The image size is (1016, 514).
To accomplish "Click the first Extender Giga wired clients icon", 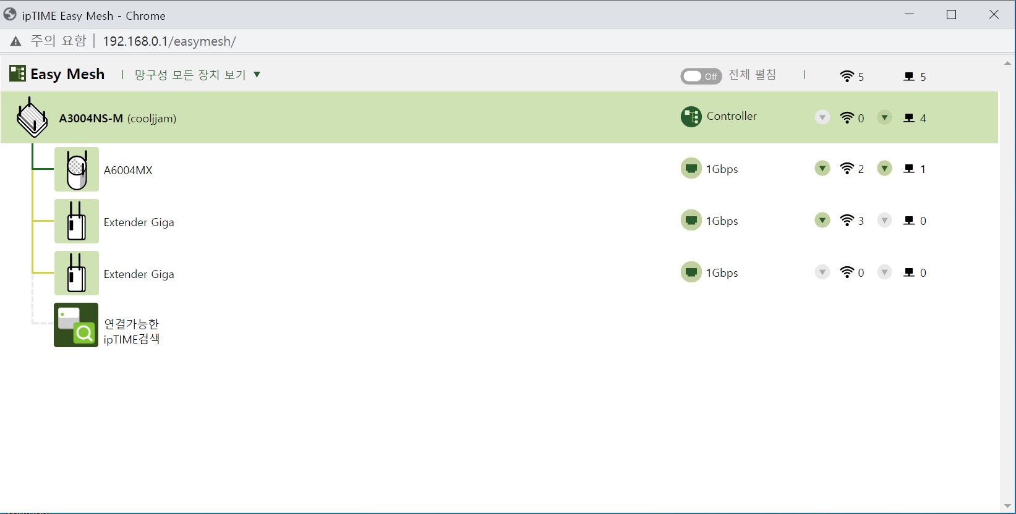I will (x=909, y=221).
